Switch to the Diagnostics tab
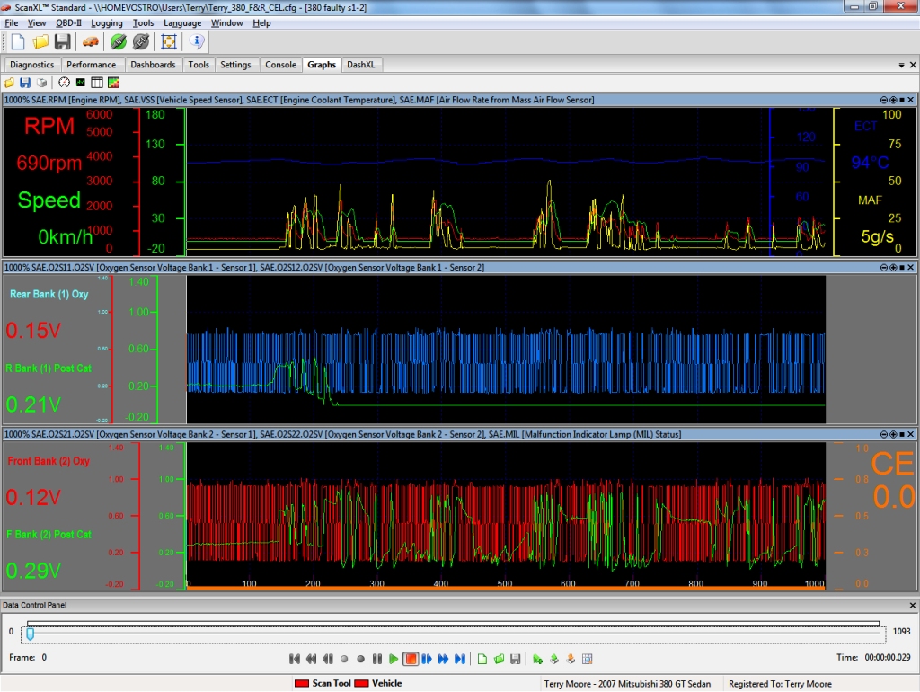The width and height of the screenshot is (920, 692). [32, 65]
